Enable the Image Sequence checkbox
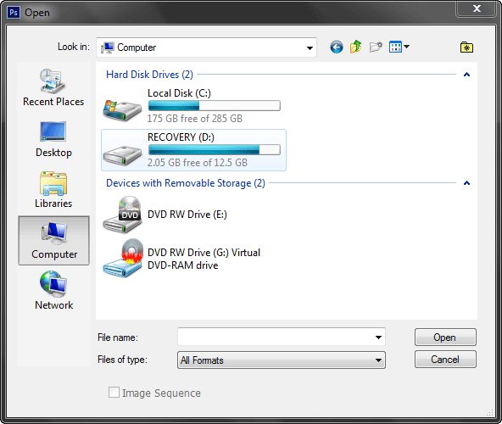 click(114, 393)
